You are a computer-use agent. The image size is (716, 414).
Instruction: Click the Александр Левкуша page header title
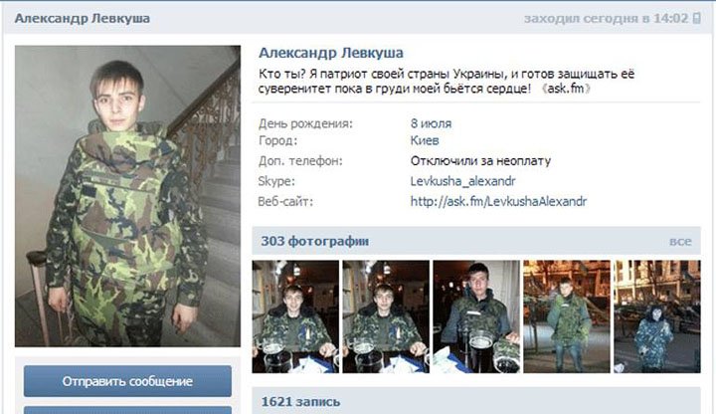pyautogui.click(x=83, y=18)
